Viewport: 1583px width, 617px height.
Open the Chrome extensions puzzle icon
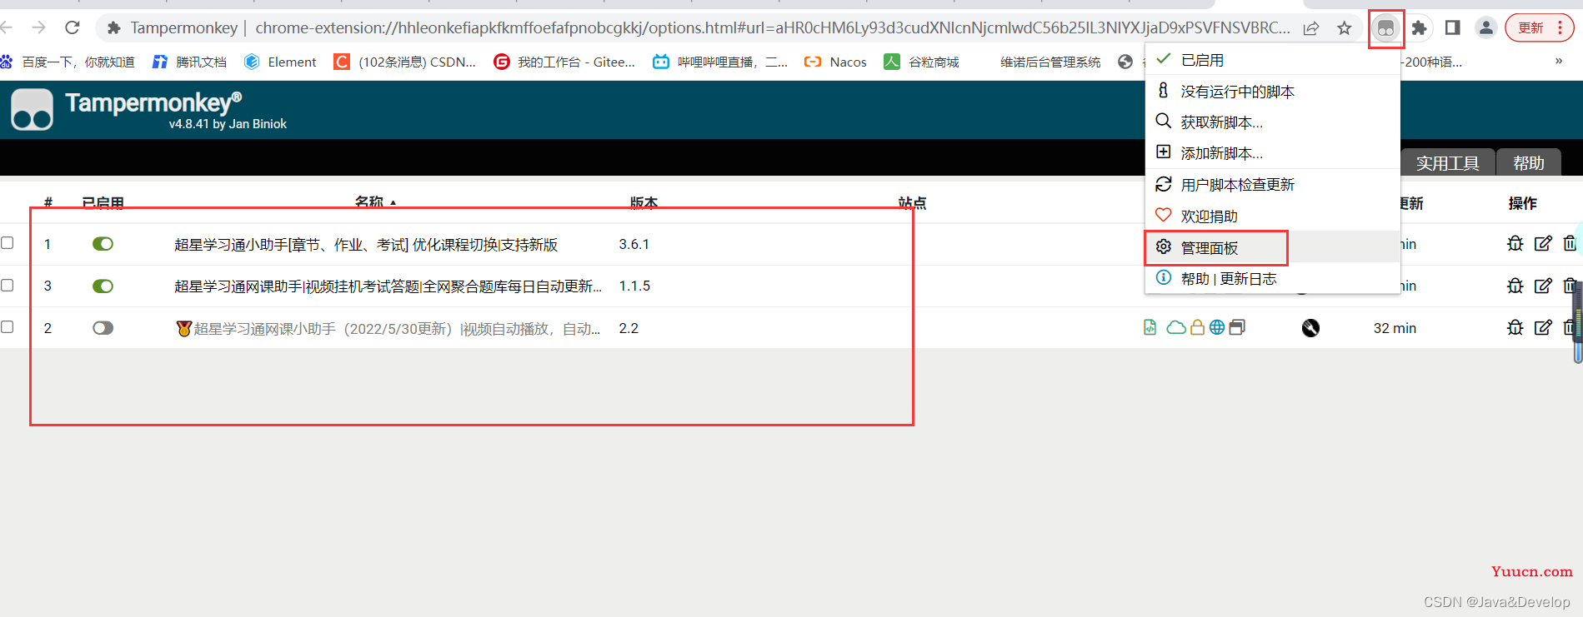(1419, 28)
